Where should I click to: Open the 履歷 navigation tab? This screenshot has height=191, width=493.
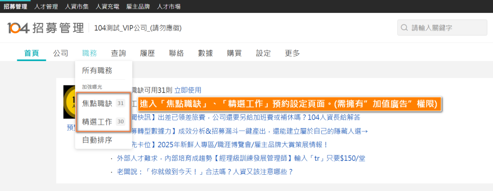pos(147,53)
